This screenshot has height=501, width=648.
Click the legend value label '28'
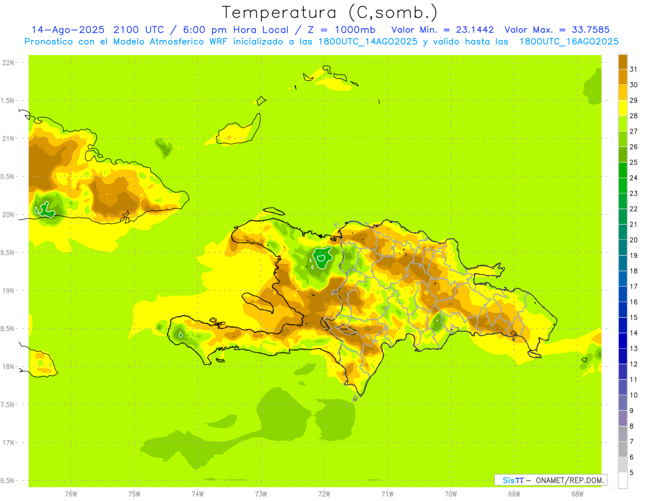(633, 116)
